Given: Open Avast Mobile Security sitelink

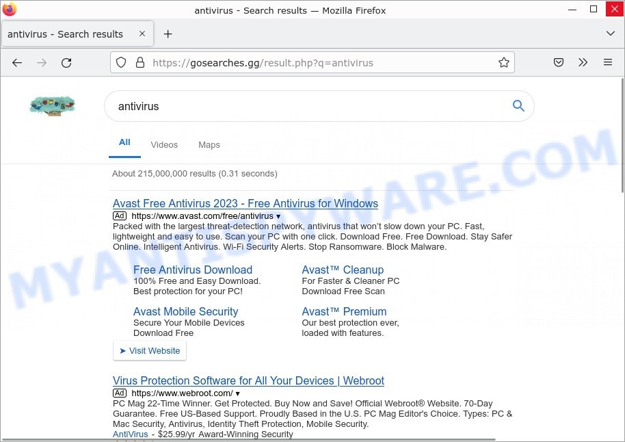Looking at the screenshot, I should pos(186,311).
